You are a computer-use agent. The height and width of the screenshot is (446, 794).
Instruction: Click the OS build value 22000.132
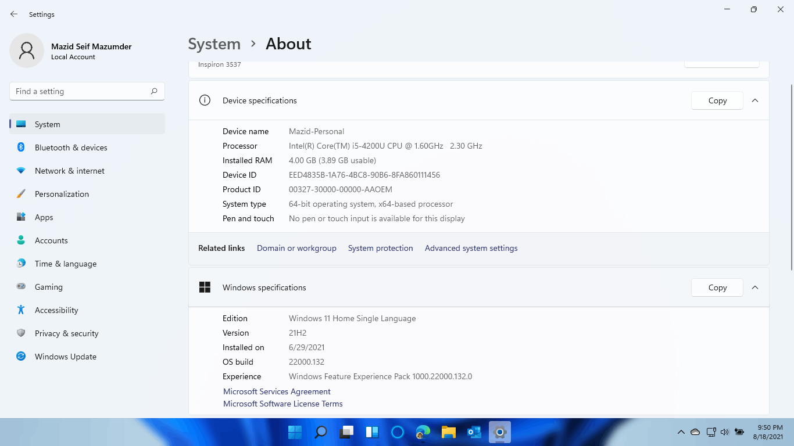pyautogui.click(x=306, y=362)
